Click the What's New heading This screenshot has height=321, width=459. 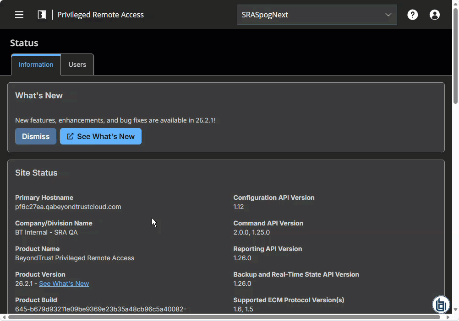pyautogui.click(x=39, y=96)
